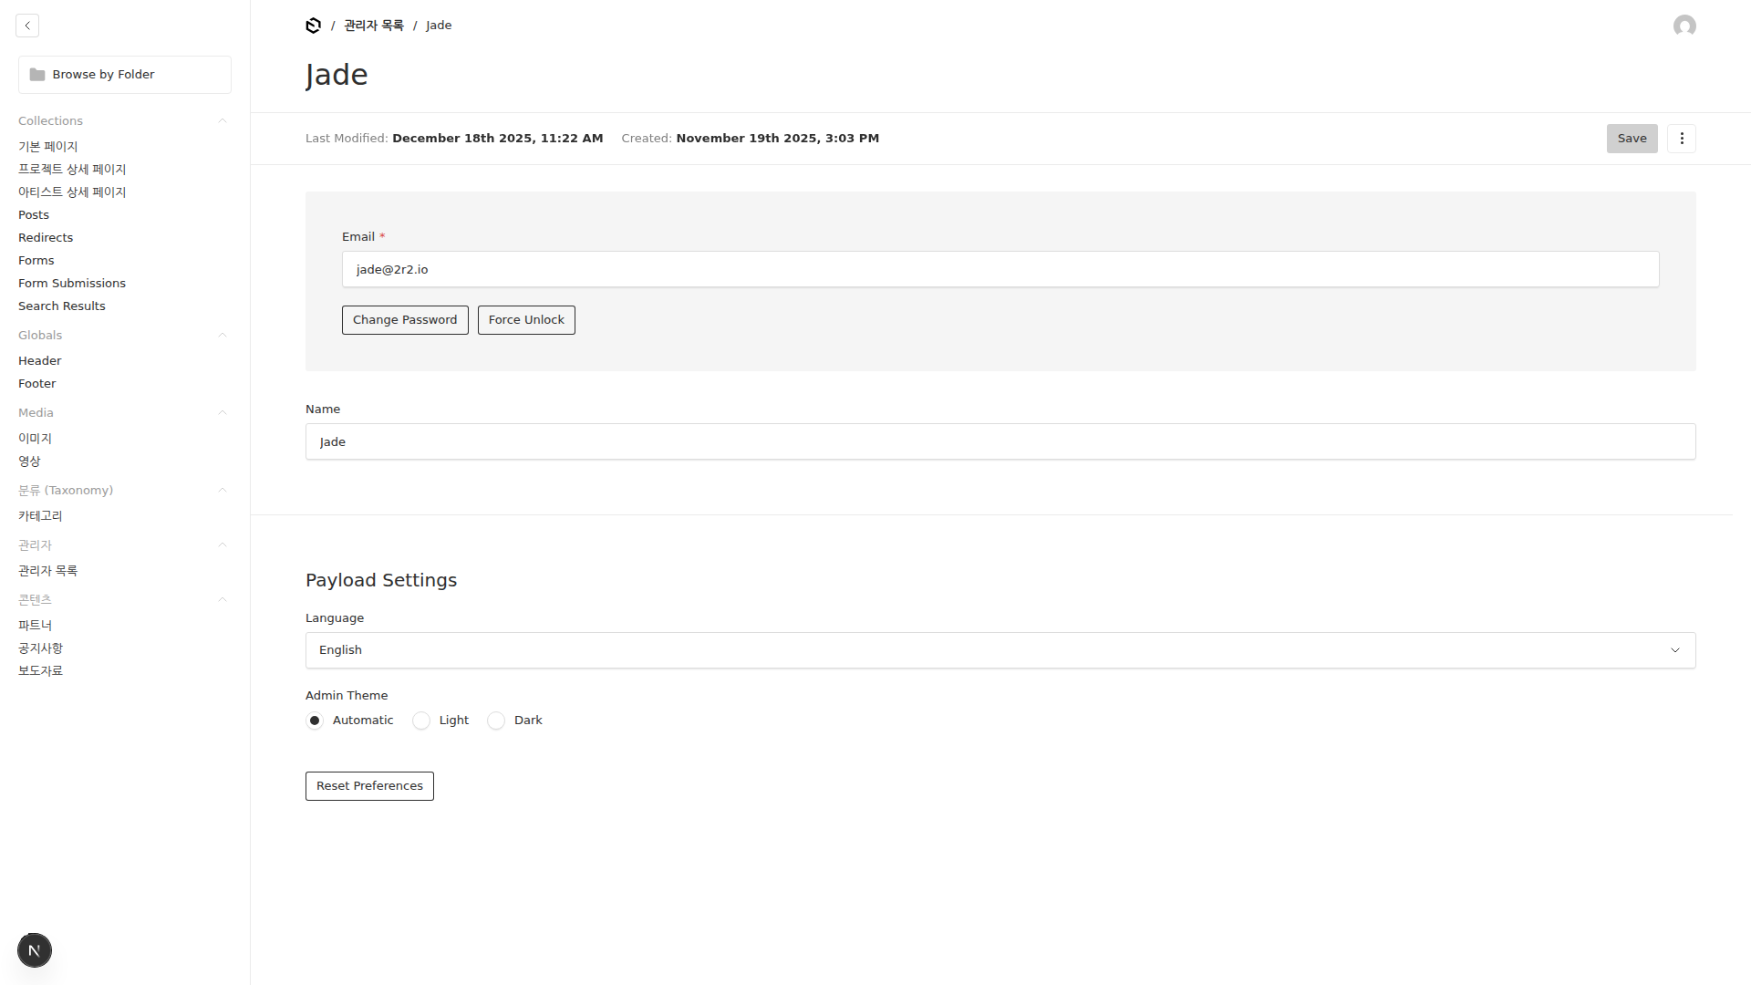Open the Next.js dev tools badge
The height and width of the screenshot is (985, 1751).
click(x=35, y=950)
